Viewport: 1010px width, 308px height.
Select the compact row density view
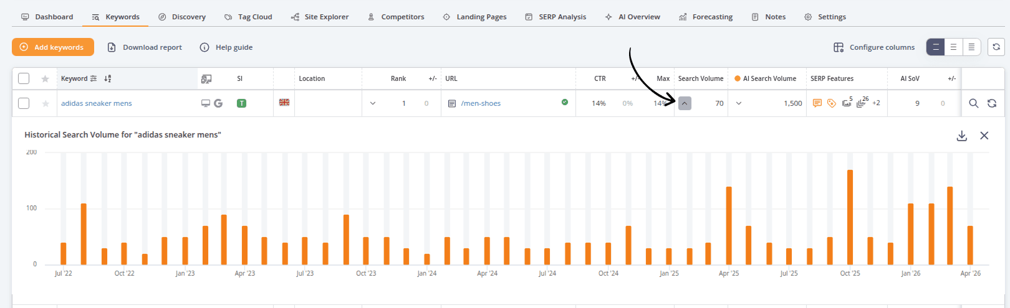click(x=971, y=47)
